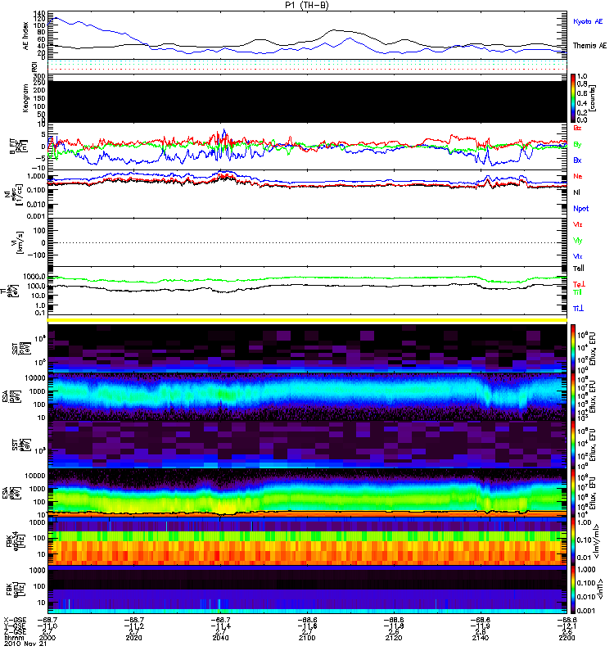
Task: Click the 2120 time tick label
Action: pyautogui.click(x=394, y=638)
